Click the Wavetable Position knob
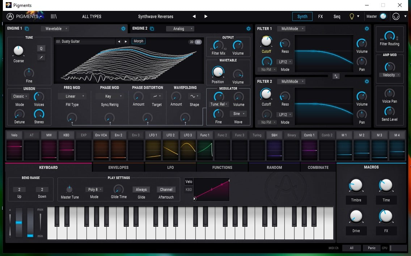The image size is (411, 256). 218,72
